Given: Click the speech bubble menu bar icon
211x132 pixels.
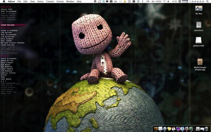Looking at the screenshot, I should pos(100,1).
